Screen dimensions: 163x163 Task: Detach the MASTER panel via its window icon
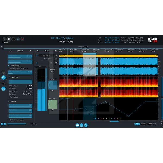tap(56, 51)
